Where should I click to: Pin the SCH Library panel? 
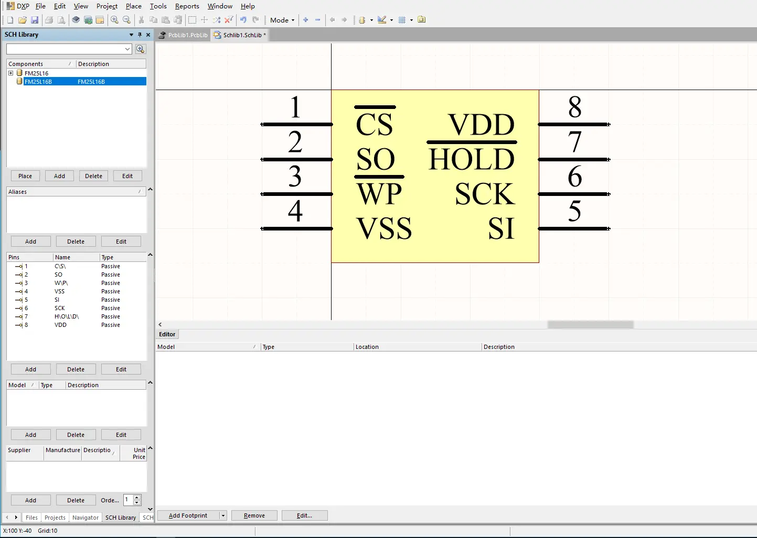coord(140,35)
